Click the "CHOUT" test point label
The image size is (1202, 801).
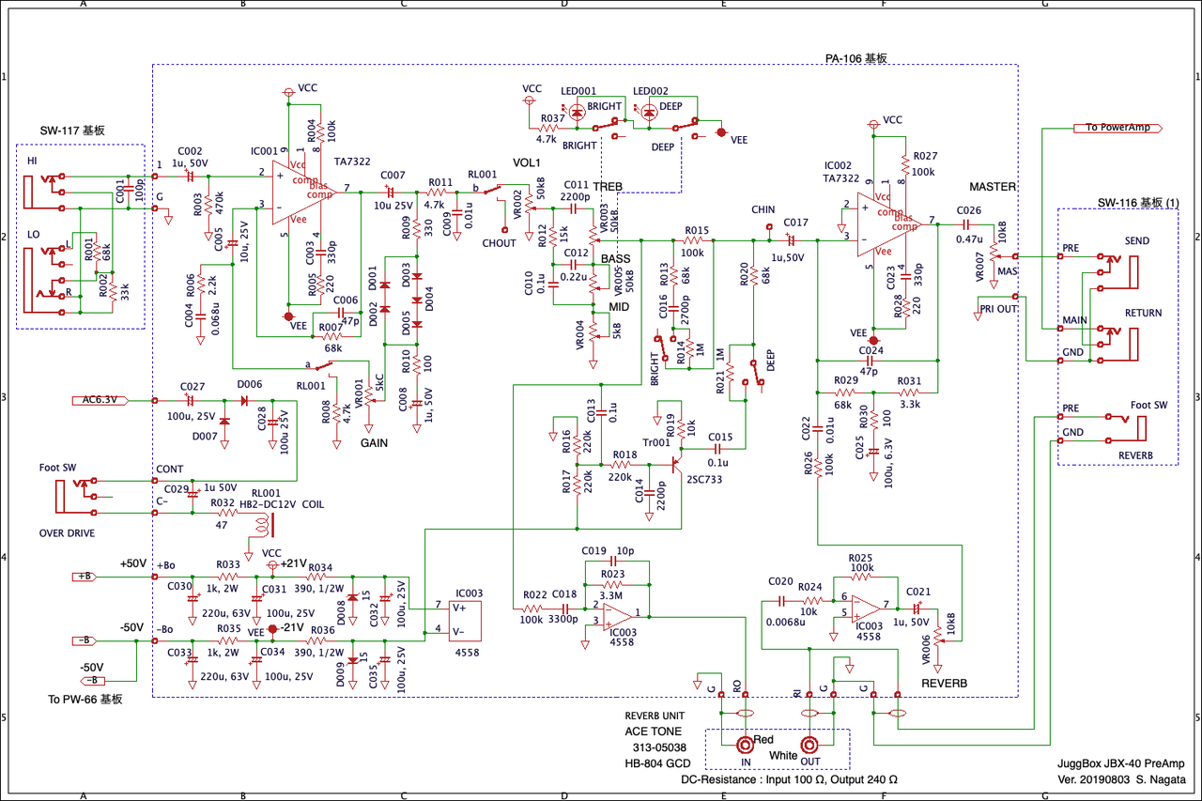[499, 243]
